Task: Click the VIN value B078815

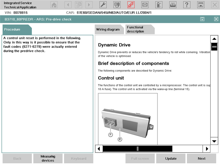Action: point(20,13)
